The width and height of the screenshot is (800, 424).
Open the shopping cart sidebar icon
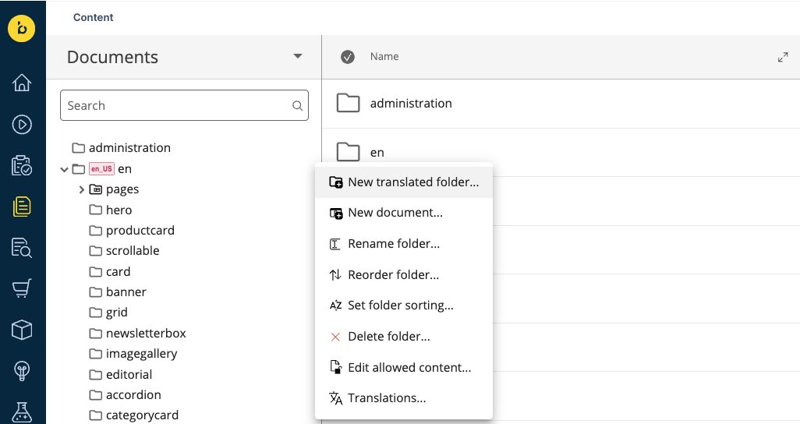coord(21,288)
